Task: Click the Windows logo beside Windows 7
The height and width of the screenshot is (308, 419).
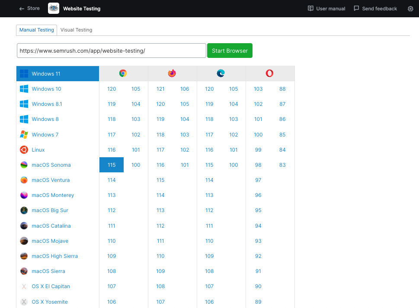Action: tap(24, 134)
